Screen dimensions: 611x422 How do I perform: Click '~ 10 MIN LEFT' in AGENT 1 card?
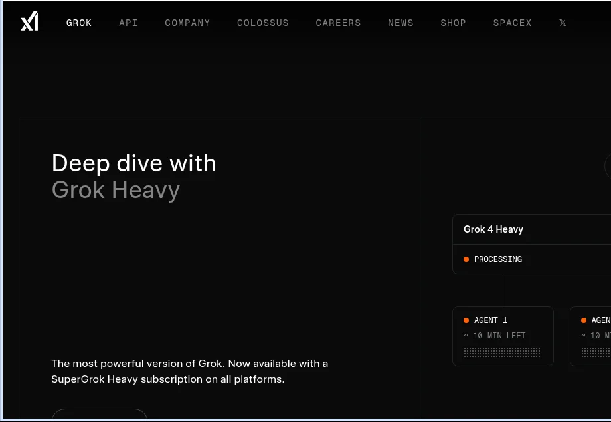(x=495, y=336)
